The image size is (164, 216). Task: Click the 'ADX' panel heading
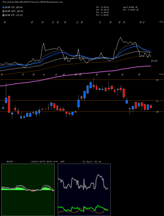point(62,162)
